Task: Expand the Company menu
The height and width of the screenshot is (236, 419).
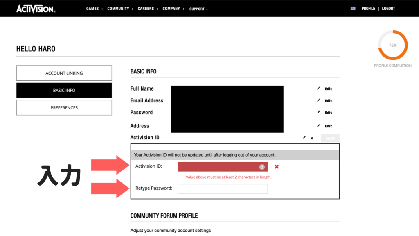Action: [x=173, y=9]
